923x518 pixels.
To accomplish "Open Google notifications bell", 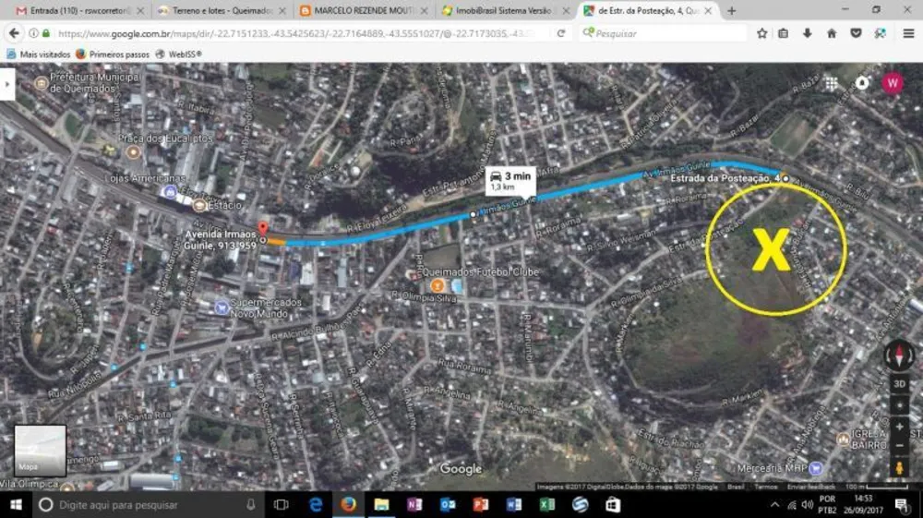I will [862, 83].
